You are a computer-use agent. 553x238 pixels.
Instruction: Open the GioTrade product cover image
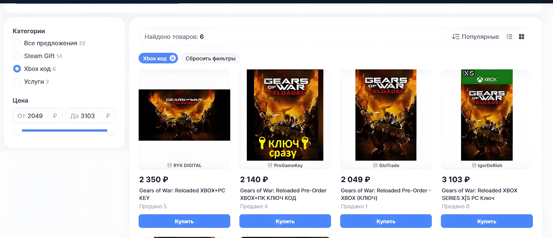[x=386, y=115]
